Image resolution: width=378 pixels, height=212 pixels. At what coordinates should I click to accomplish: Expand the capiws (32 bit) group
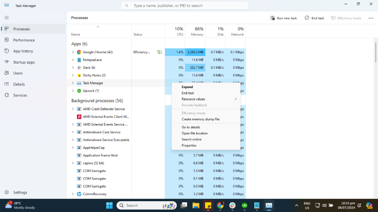(73, 163)
